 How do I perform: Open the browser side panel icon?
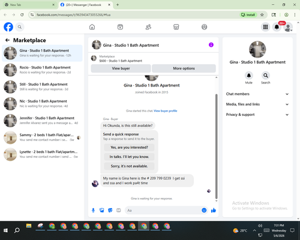[x=274, y=15]
